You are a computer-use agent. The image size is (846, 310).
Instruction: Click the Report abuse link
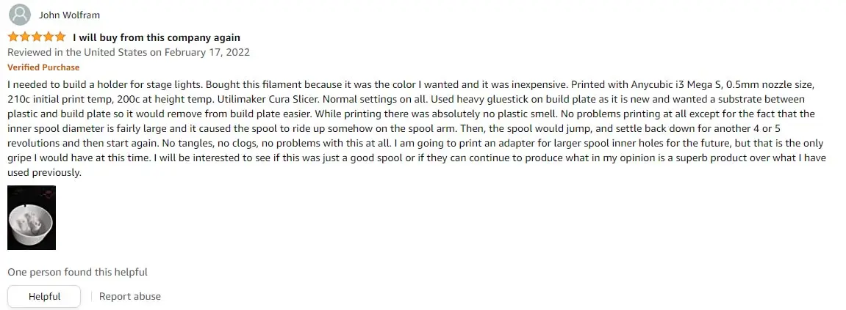[129, 297]
